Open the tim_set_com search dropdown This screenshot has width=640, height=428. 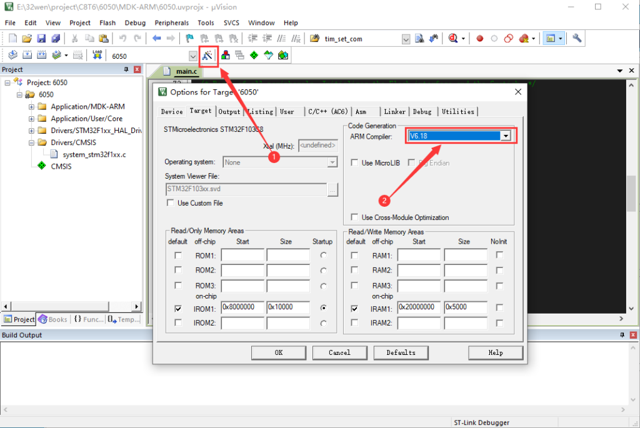pos(406,39)
